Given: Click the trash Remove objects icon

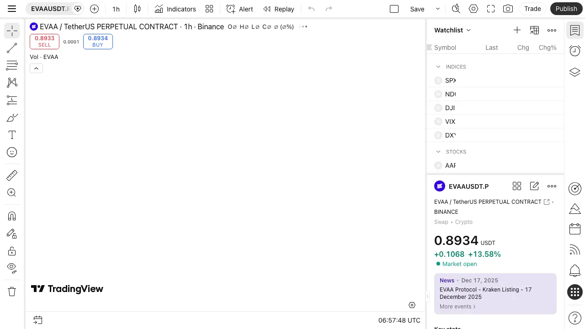Looking at the screenshot, I should coord(12,292).
